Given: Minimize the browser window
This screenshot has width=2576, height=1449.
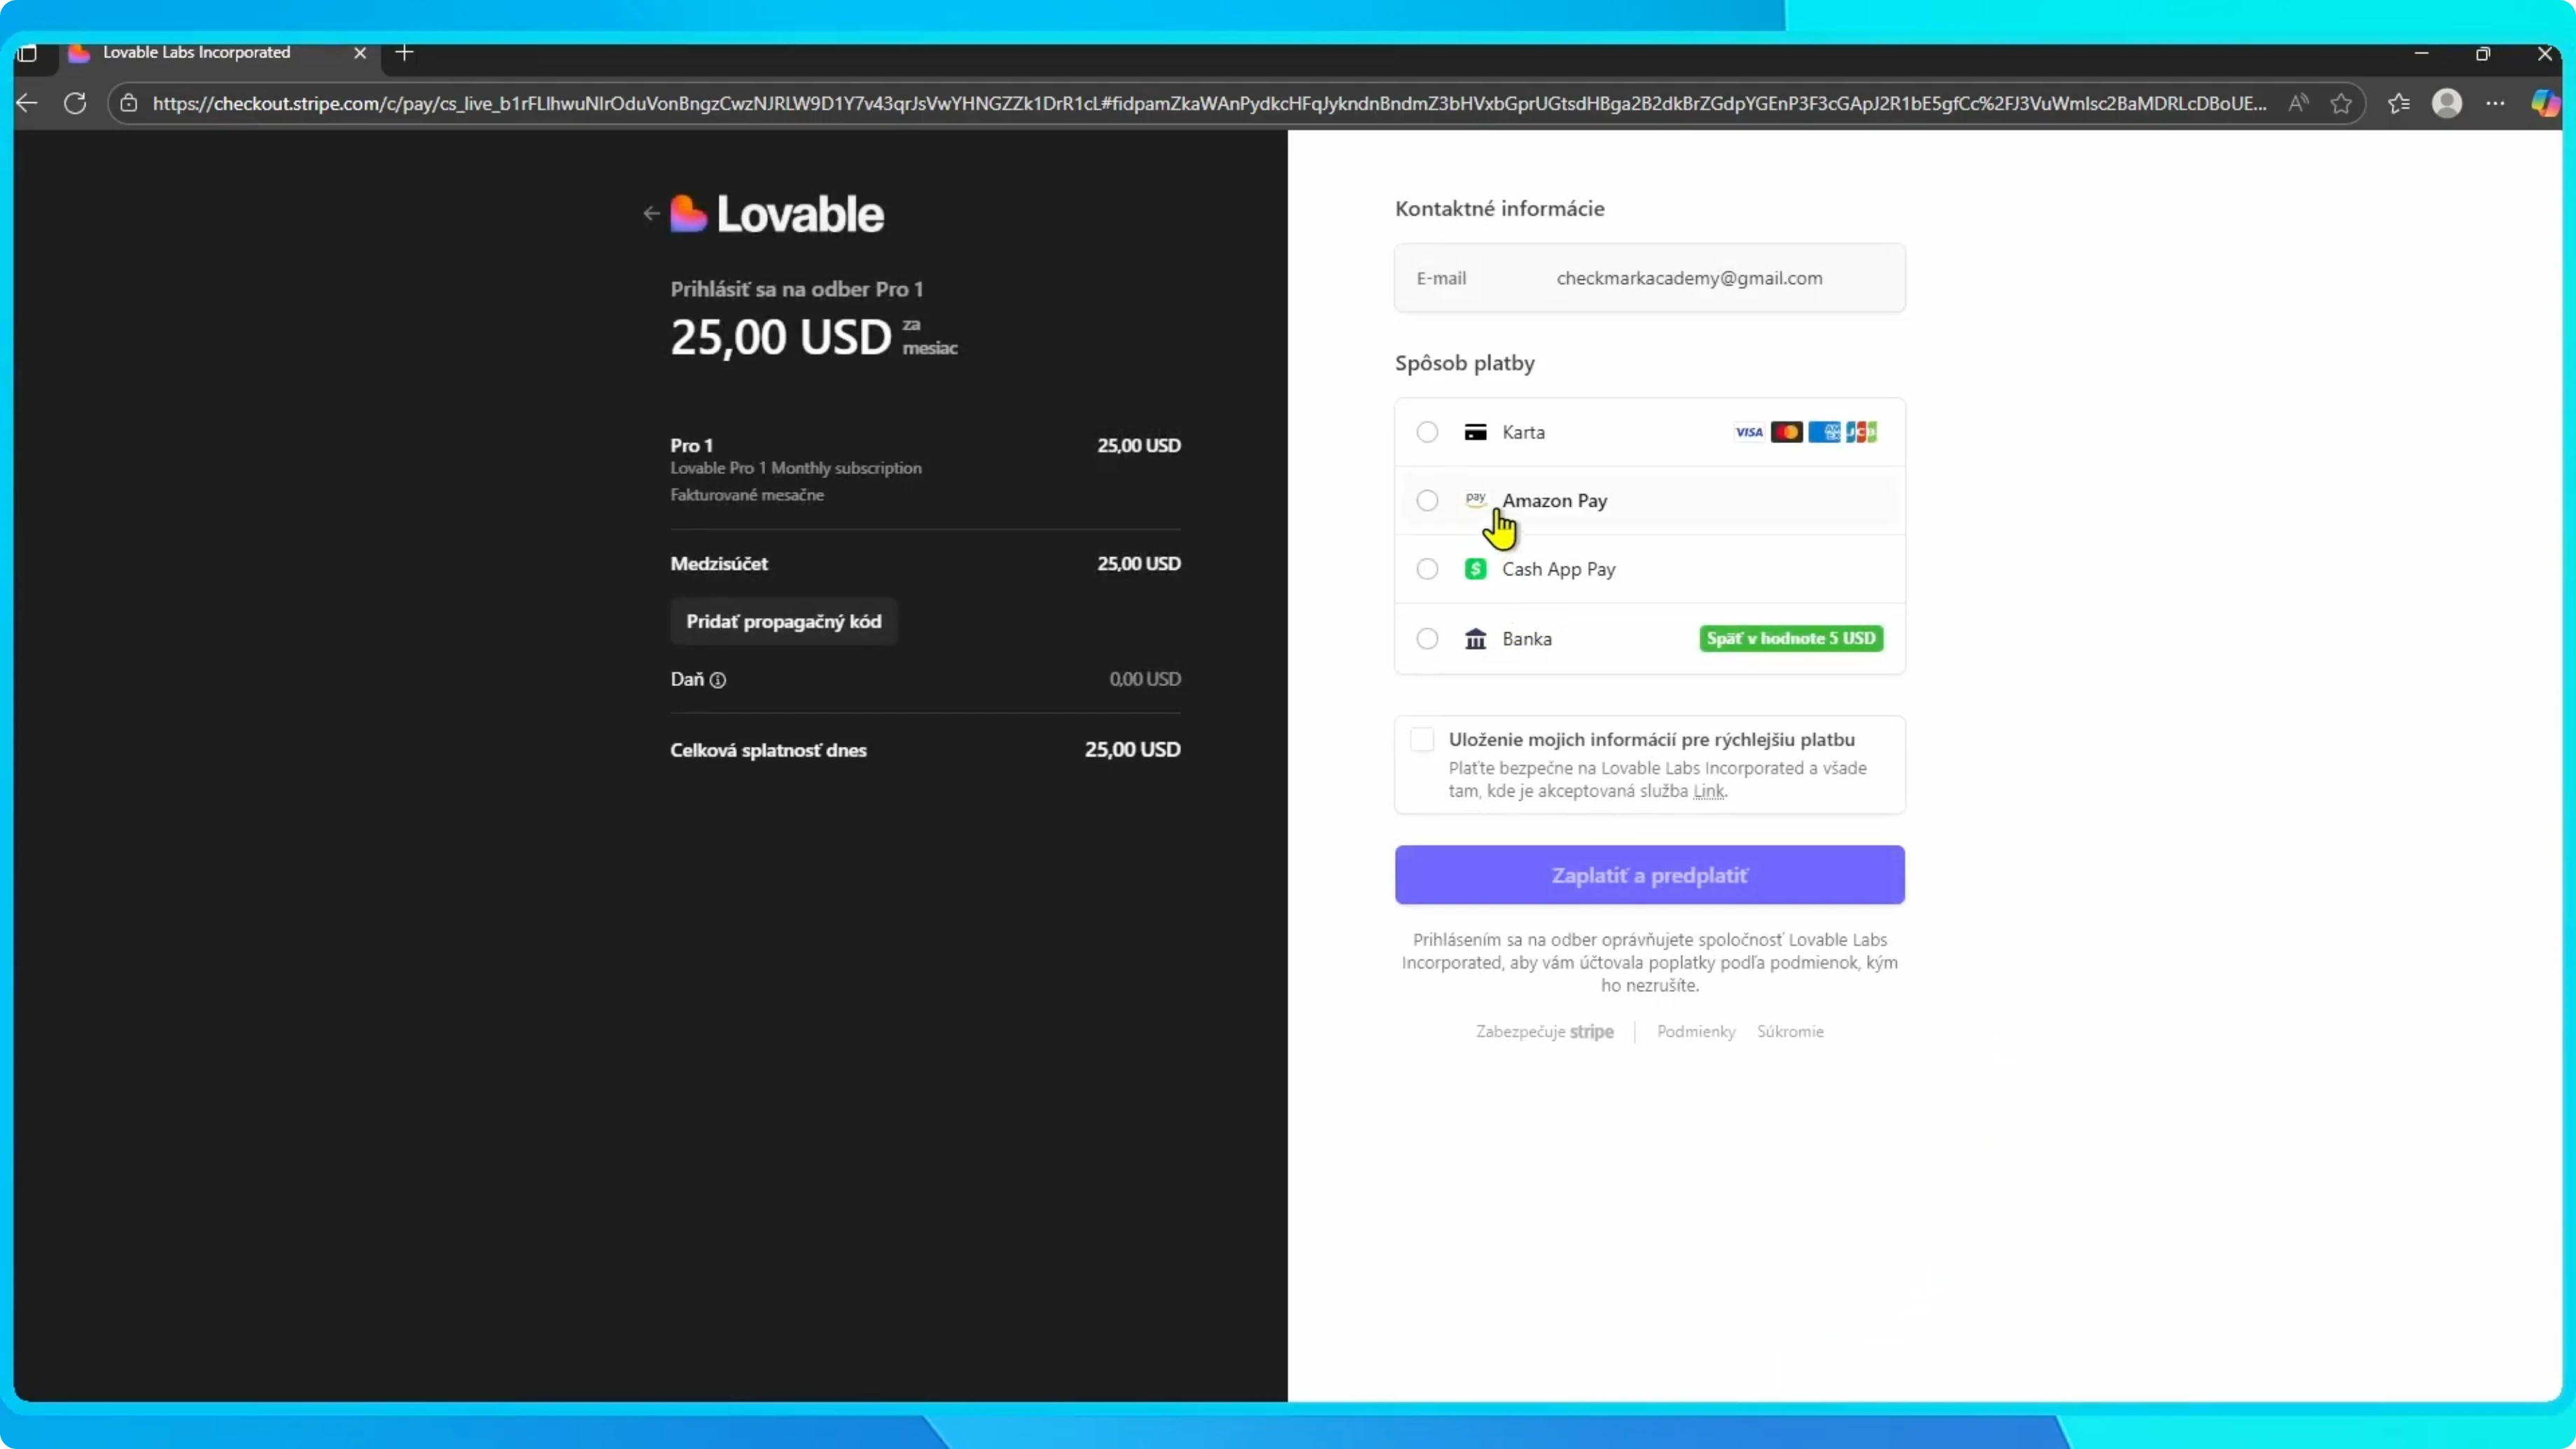Looking at the screenshot, I should pyautogui.click(x=2421, y=53).
